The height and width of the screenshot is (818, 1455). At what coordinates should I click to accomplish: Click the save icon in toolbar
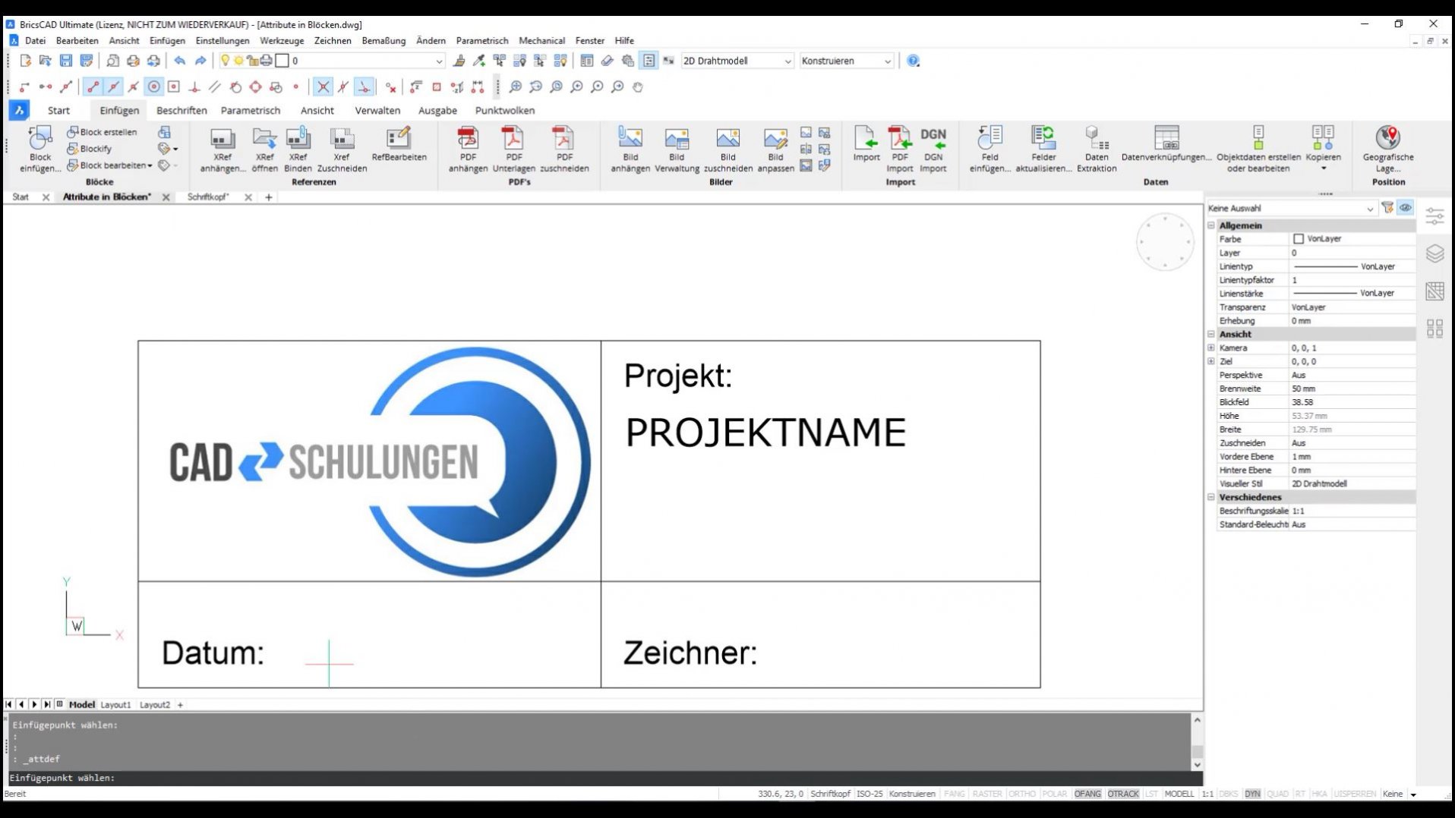pos(66,61)
